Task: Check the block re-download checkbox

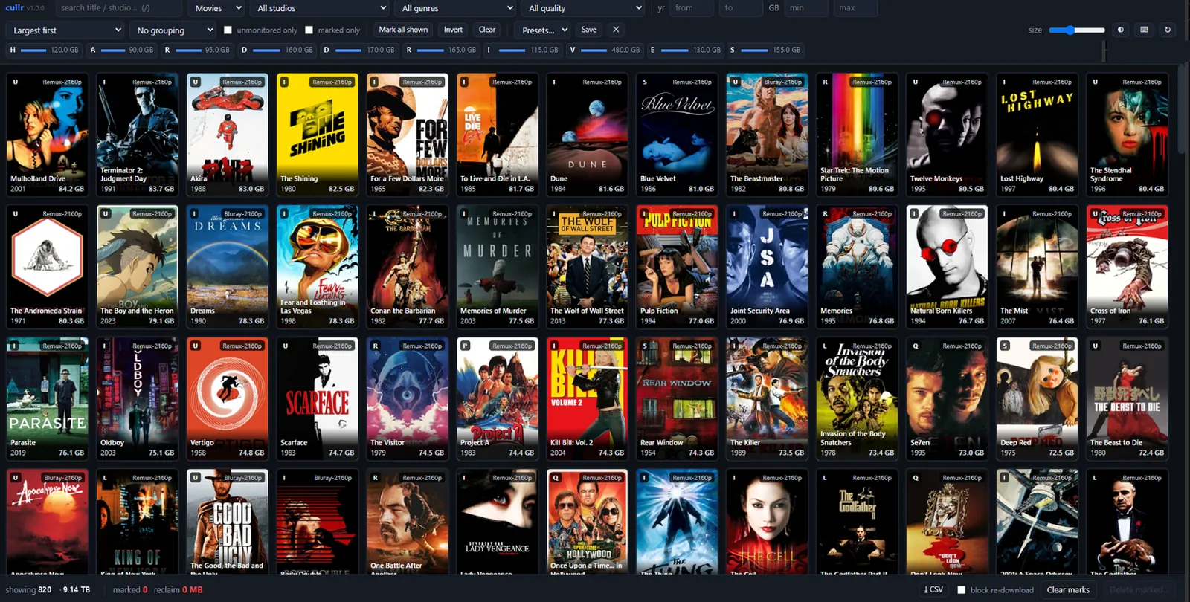Action: tap(961, 590)
